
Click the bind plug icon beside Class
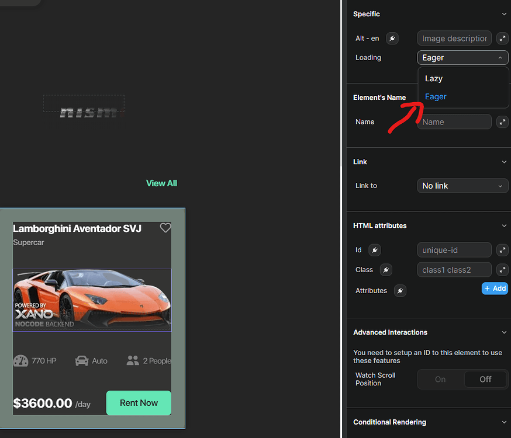point(386,270)
